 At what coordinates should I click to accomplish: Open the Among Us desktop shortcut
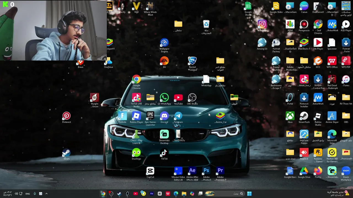pos(262,44)
